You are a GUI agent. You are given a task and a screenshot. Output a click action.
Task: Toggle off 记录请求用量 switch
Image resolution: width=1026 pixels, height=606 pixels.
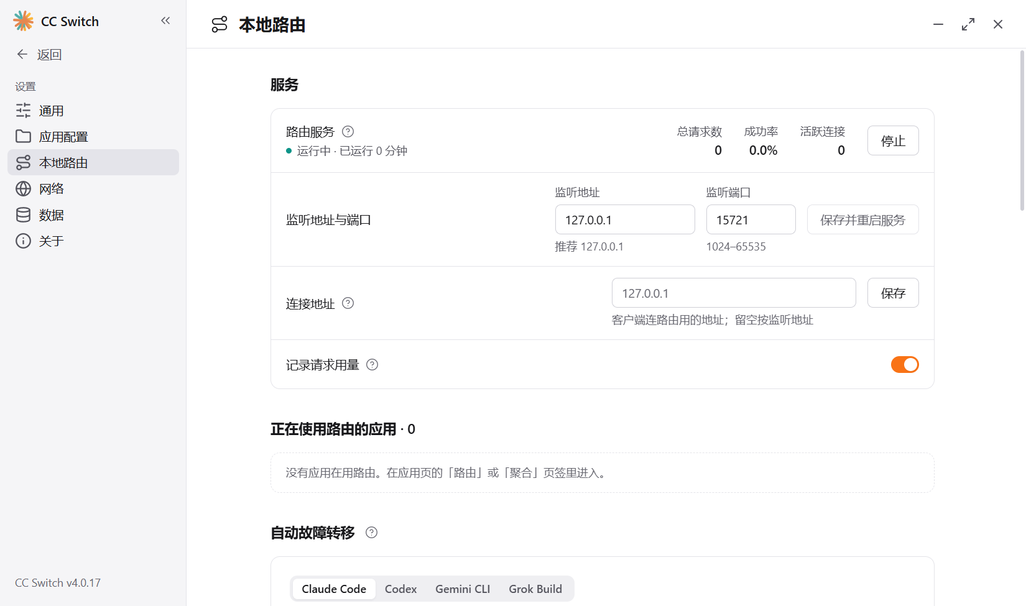(905, 365)
